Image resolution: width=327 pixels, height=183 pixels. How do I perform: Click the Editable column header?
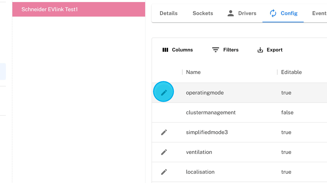pyautogui.click(x=291, y=72)
